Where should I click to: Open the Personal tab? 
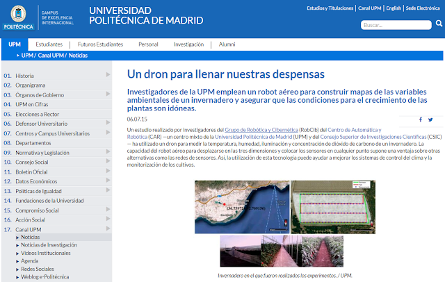pos(148,44)
